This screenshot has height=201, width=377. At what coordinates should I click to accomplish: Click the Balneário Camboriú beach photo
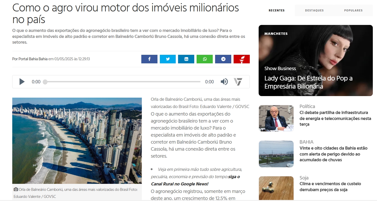pos(77,141)
